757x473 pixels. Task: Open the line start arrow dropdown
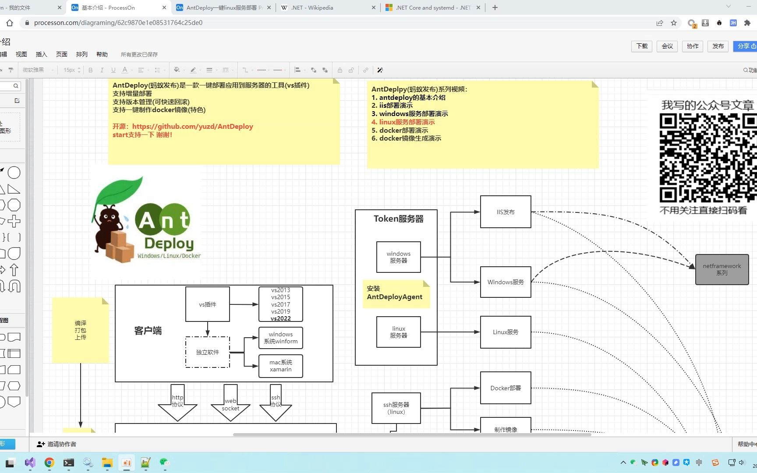[x=263, y=70]
